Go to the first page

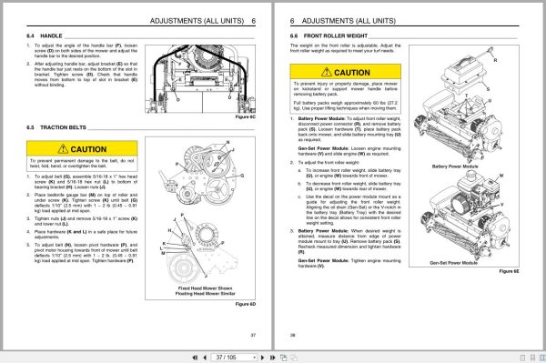click(195, 358)
